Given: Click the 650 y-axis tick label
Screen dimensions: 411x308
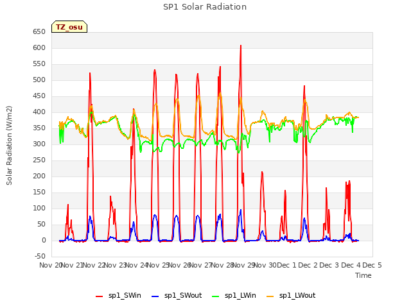Looking at the screenshot, I should pos(39,31).
